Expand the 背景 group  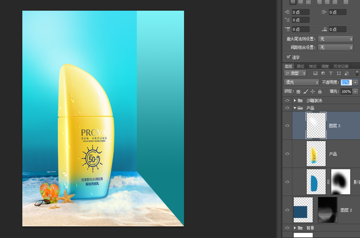[295, 228]
